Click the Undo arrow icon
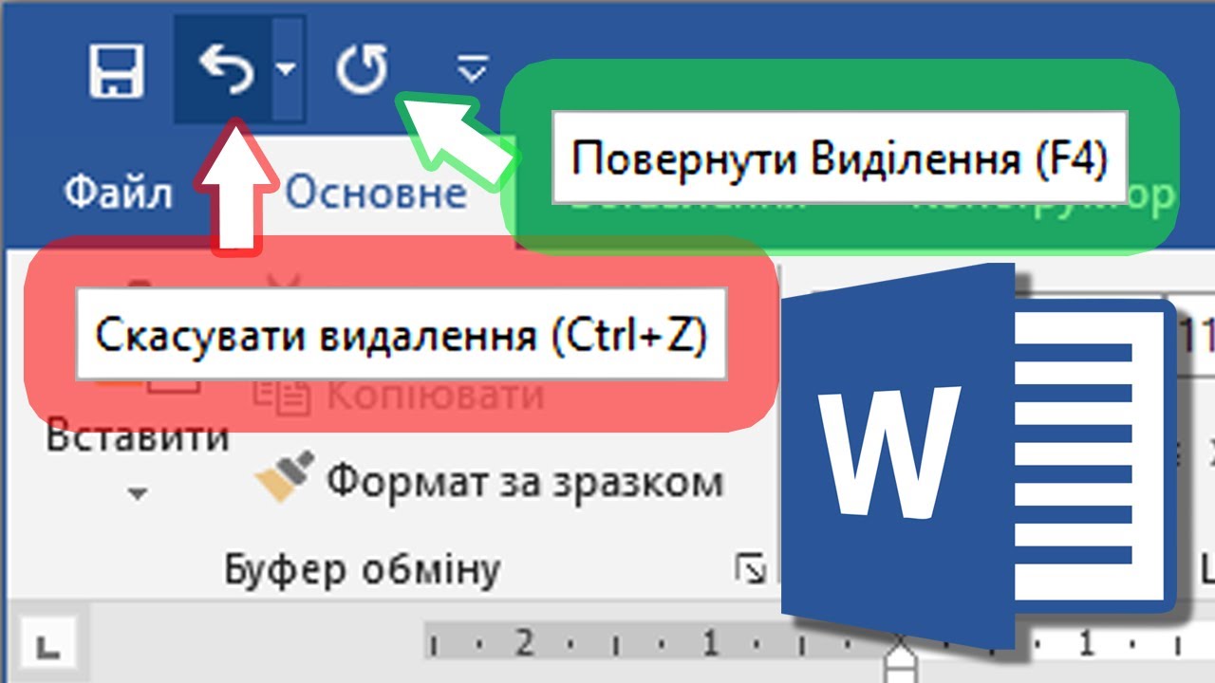This screenshot has width=1215, height=683. 225,70
